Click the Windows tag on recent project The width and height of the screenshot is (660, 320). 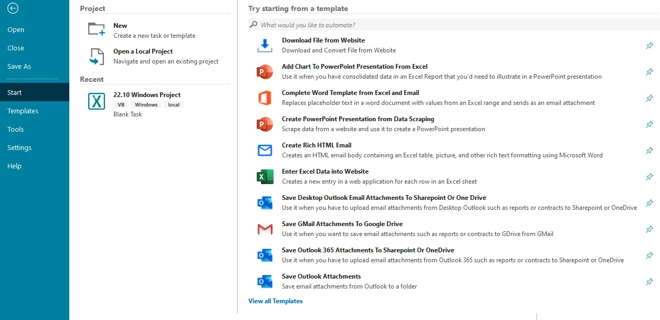tap(146, 104)
